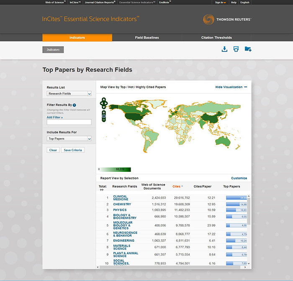The width and height of the screenshot is (293, 281).
Task: Open the PLANT & ANIMAL SCIENCE link
Action: [126, 255]
